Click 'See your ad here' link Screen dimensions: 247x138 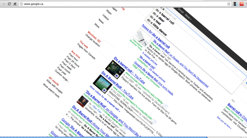[224, 123]
